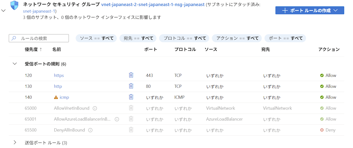
Task: Click green Allow icon in icmp row
Action: click(x=322, y=97)
